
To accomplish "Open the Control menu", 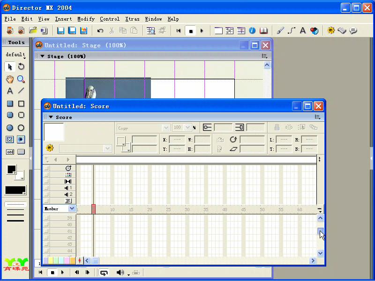I will [x=110, y=19].
